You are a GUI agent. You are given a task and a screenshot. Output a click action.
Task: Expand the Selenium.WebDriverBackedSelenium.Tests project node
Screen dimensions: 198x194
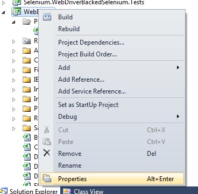pos(4,3)
